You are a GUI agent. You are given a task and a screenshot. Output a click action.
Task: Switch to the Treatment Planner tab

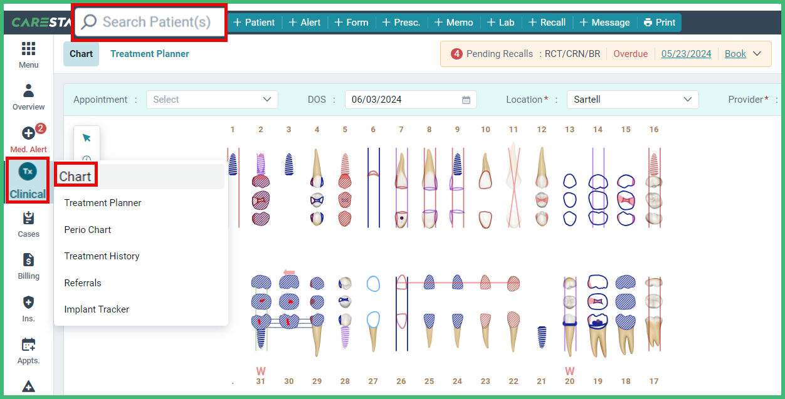point(149,54)
